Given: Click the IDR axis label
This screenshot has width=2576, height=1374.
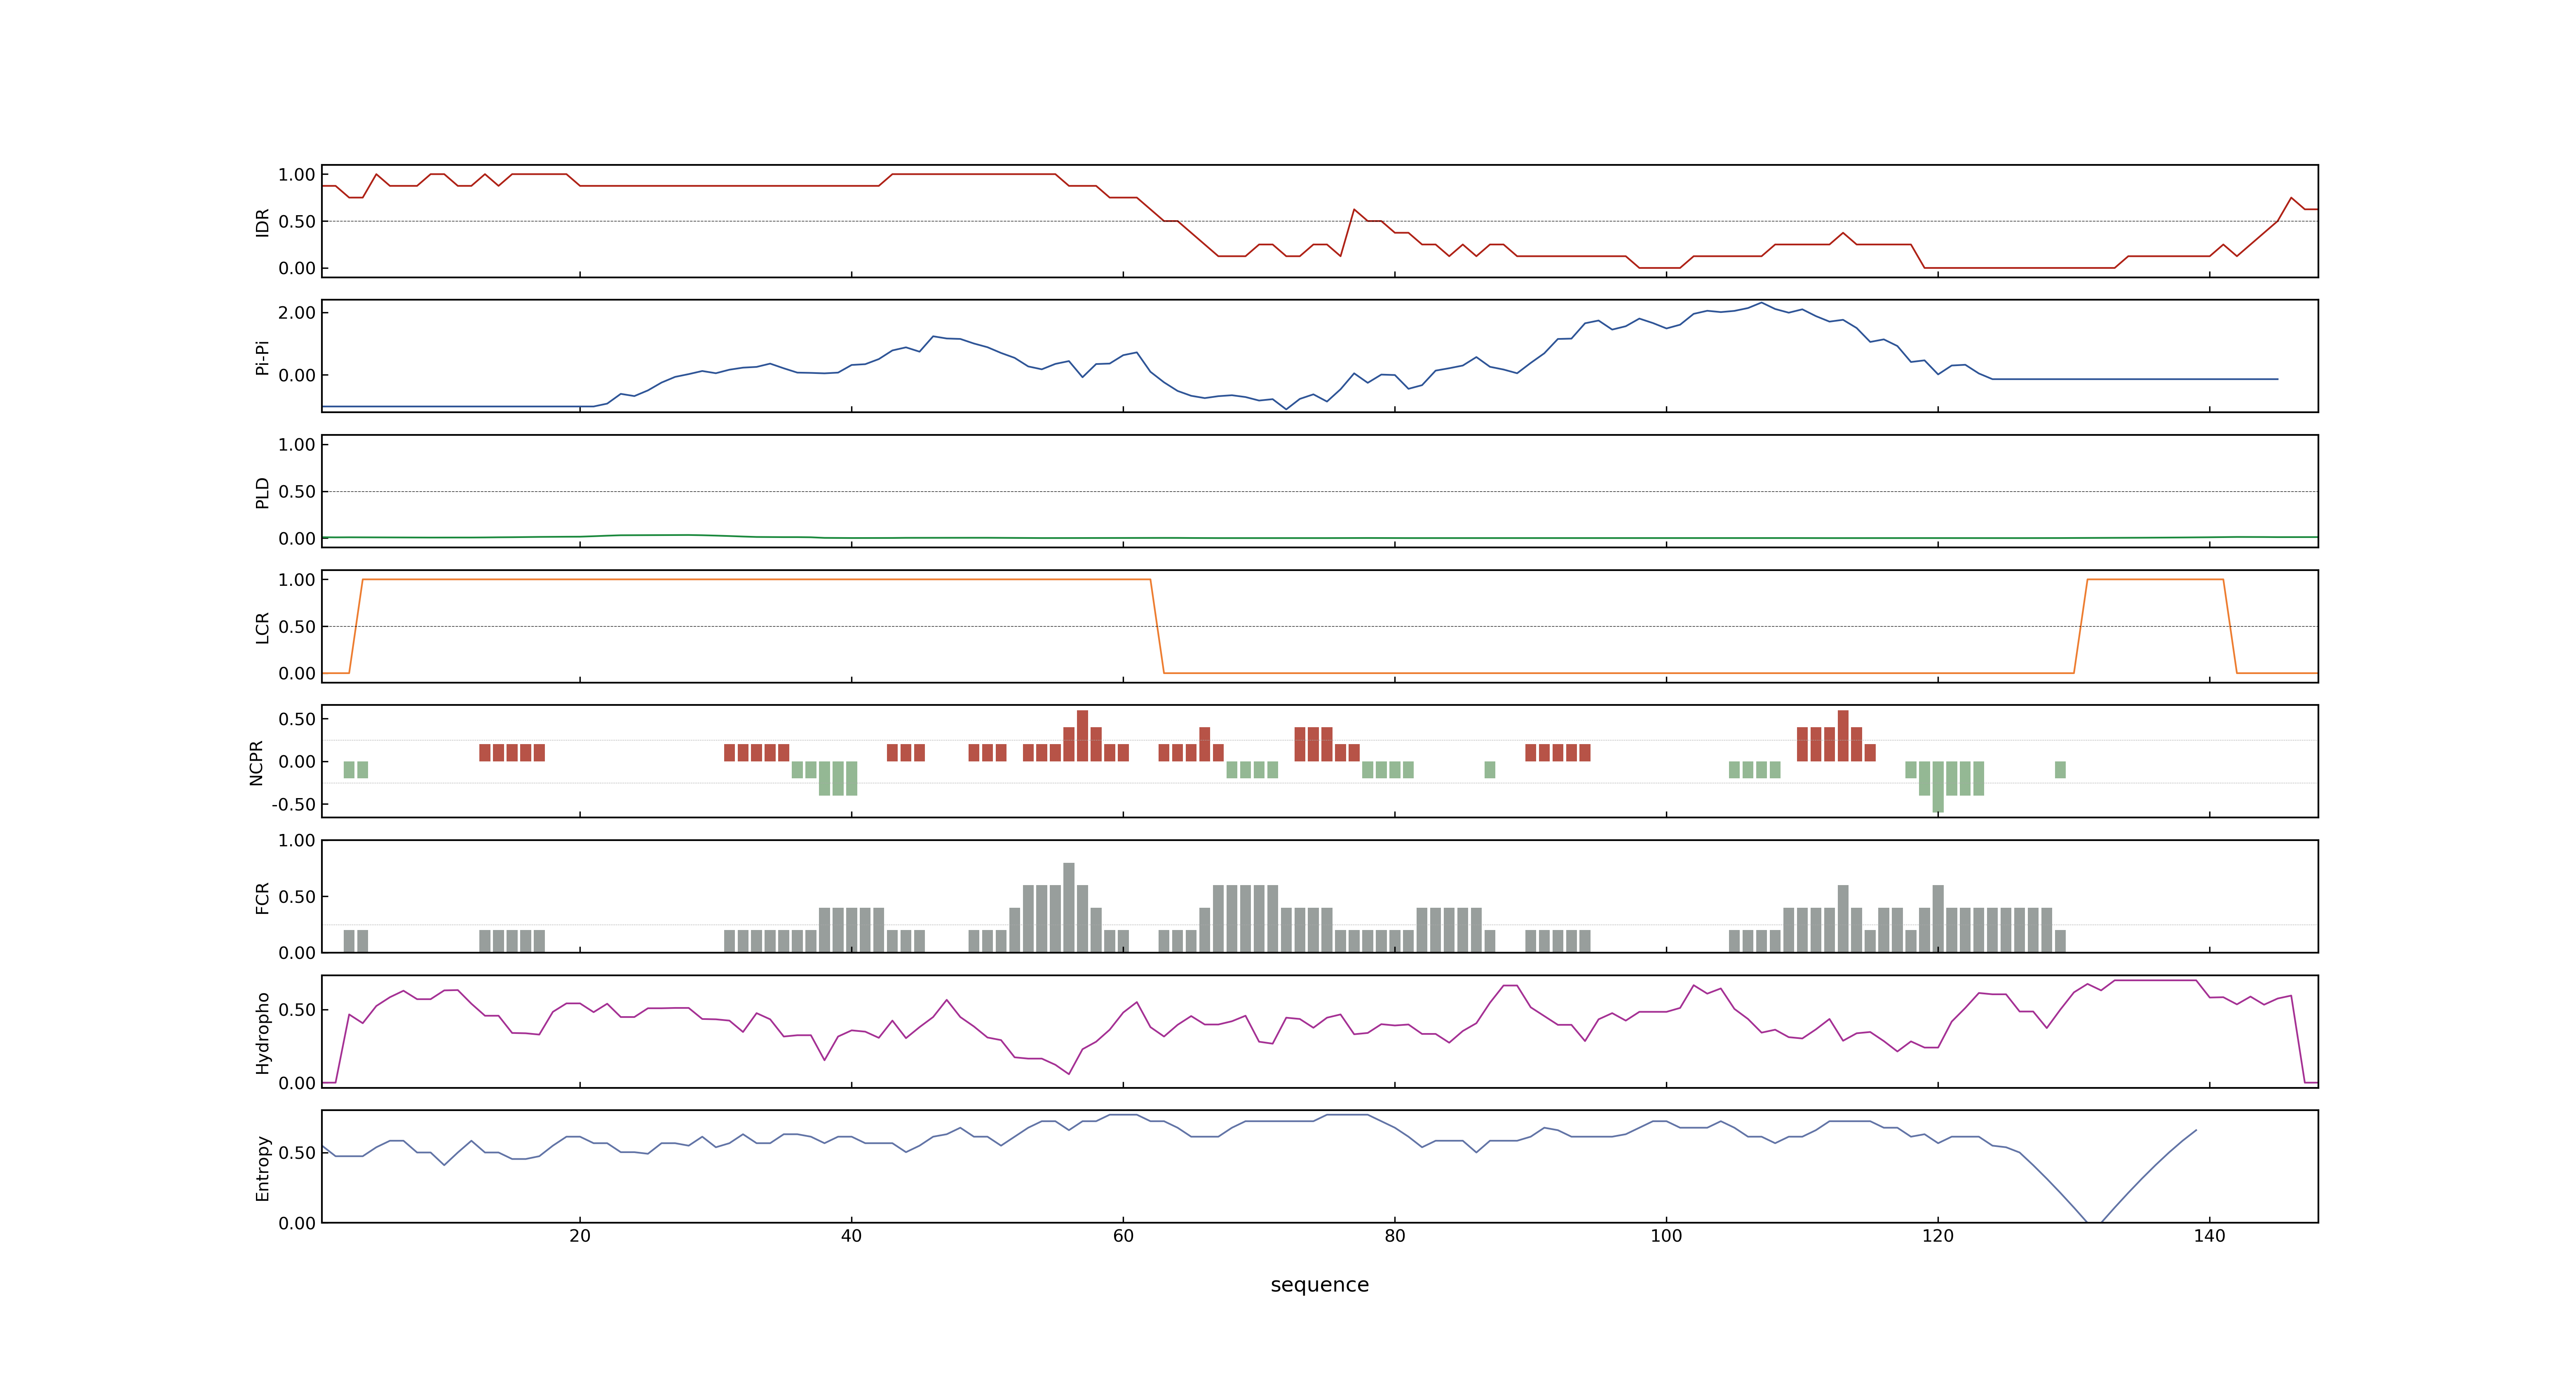Looking at the screenshot, I should tap(262, 222).
